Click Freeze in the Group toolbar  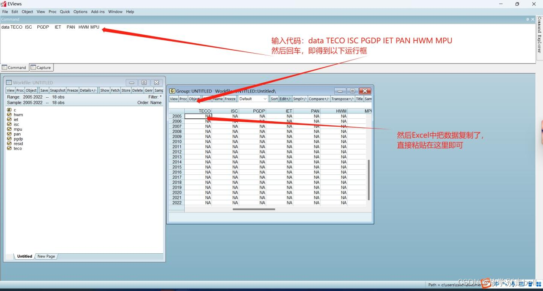click(230, 99)
